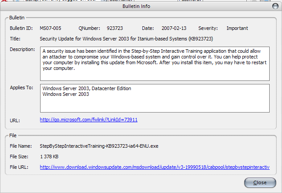Image resolution: width=282 pixels, height=193 pixels.
Task: Open the go.microsoft.com fwlink URL
Action: [x=89, y=120]
